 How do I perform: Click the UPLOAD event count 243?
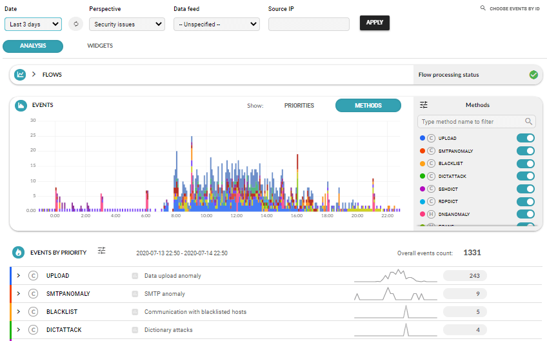(x=464, y=276)
